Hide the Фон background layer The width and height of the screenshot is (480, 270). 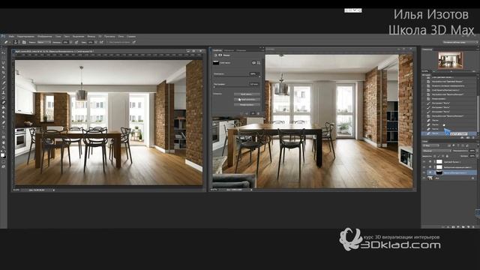pyautogui.click(x=424, y=178)
